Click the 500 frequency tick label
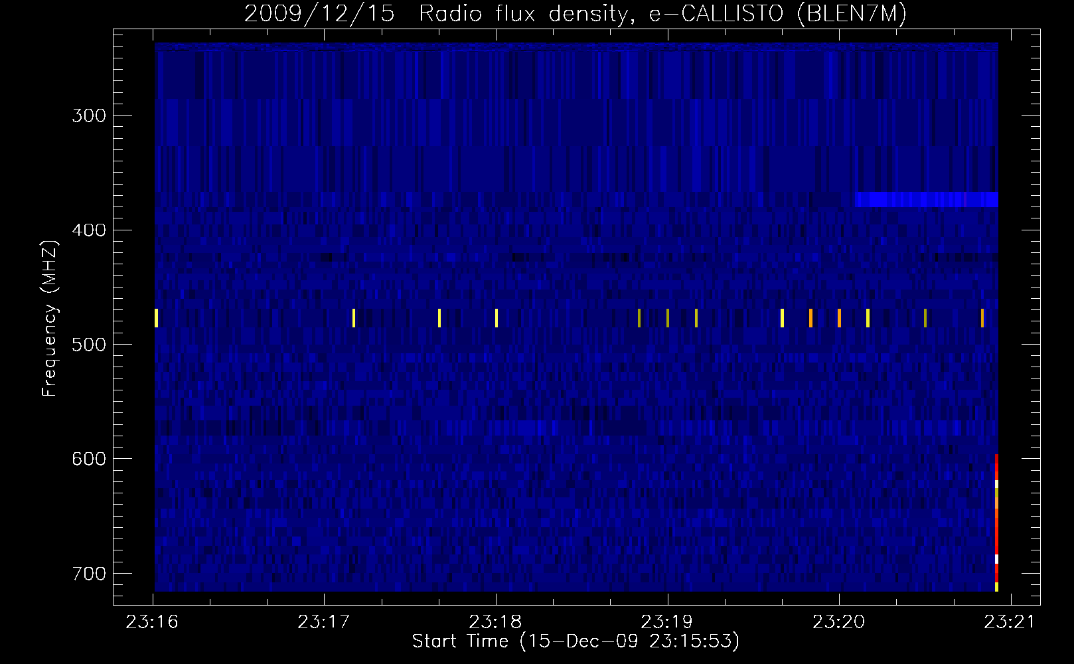The height and width of the screenshot is (664, 1074). pyautogui.click(x=88, y=344)
